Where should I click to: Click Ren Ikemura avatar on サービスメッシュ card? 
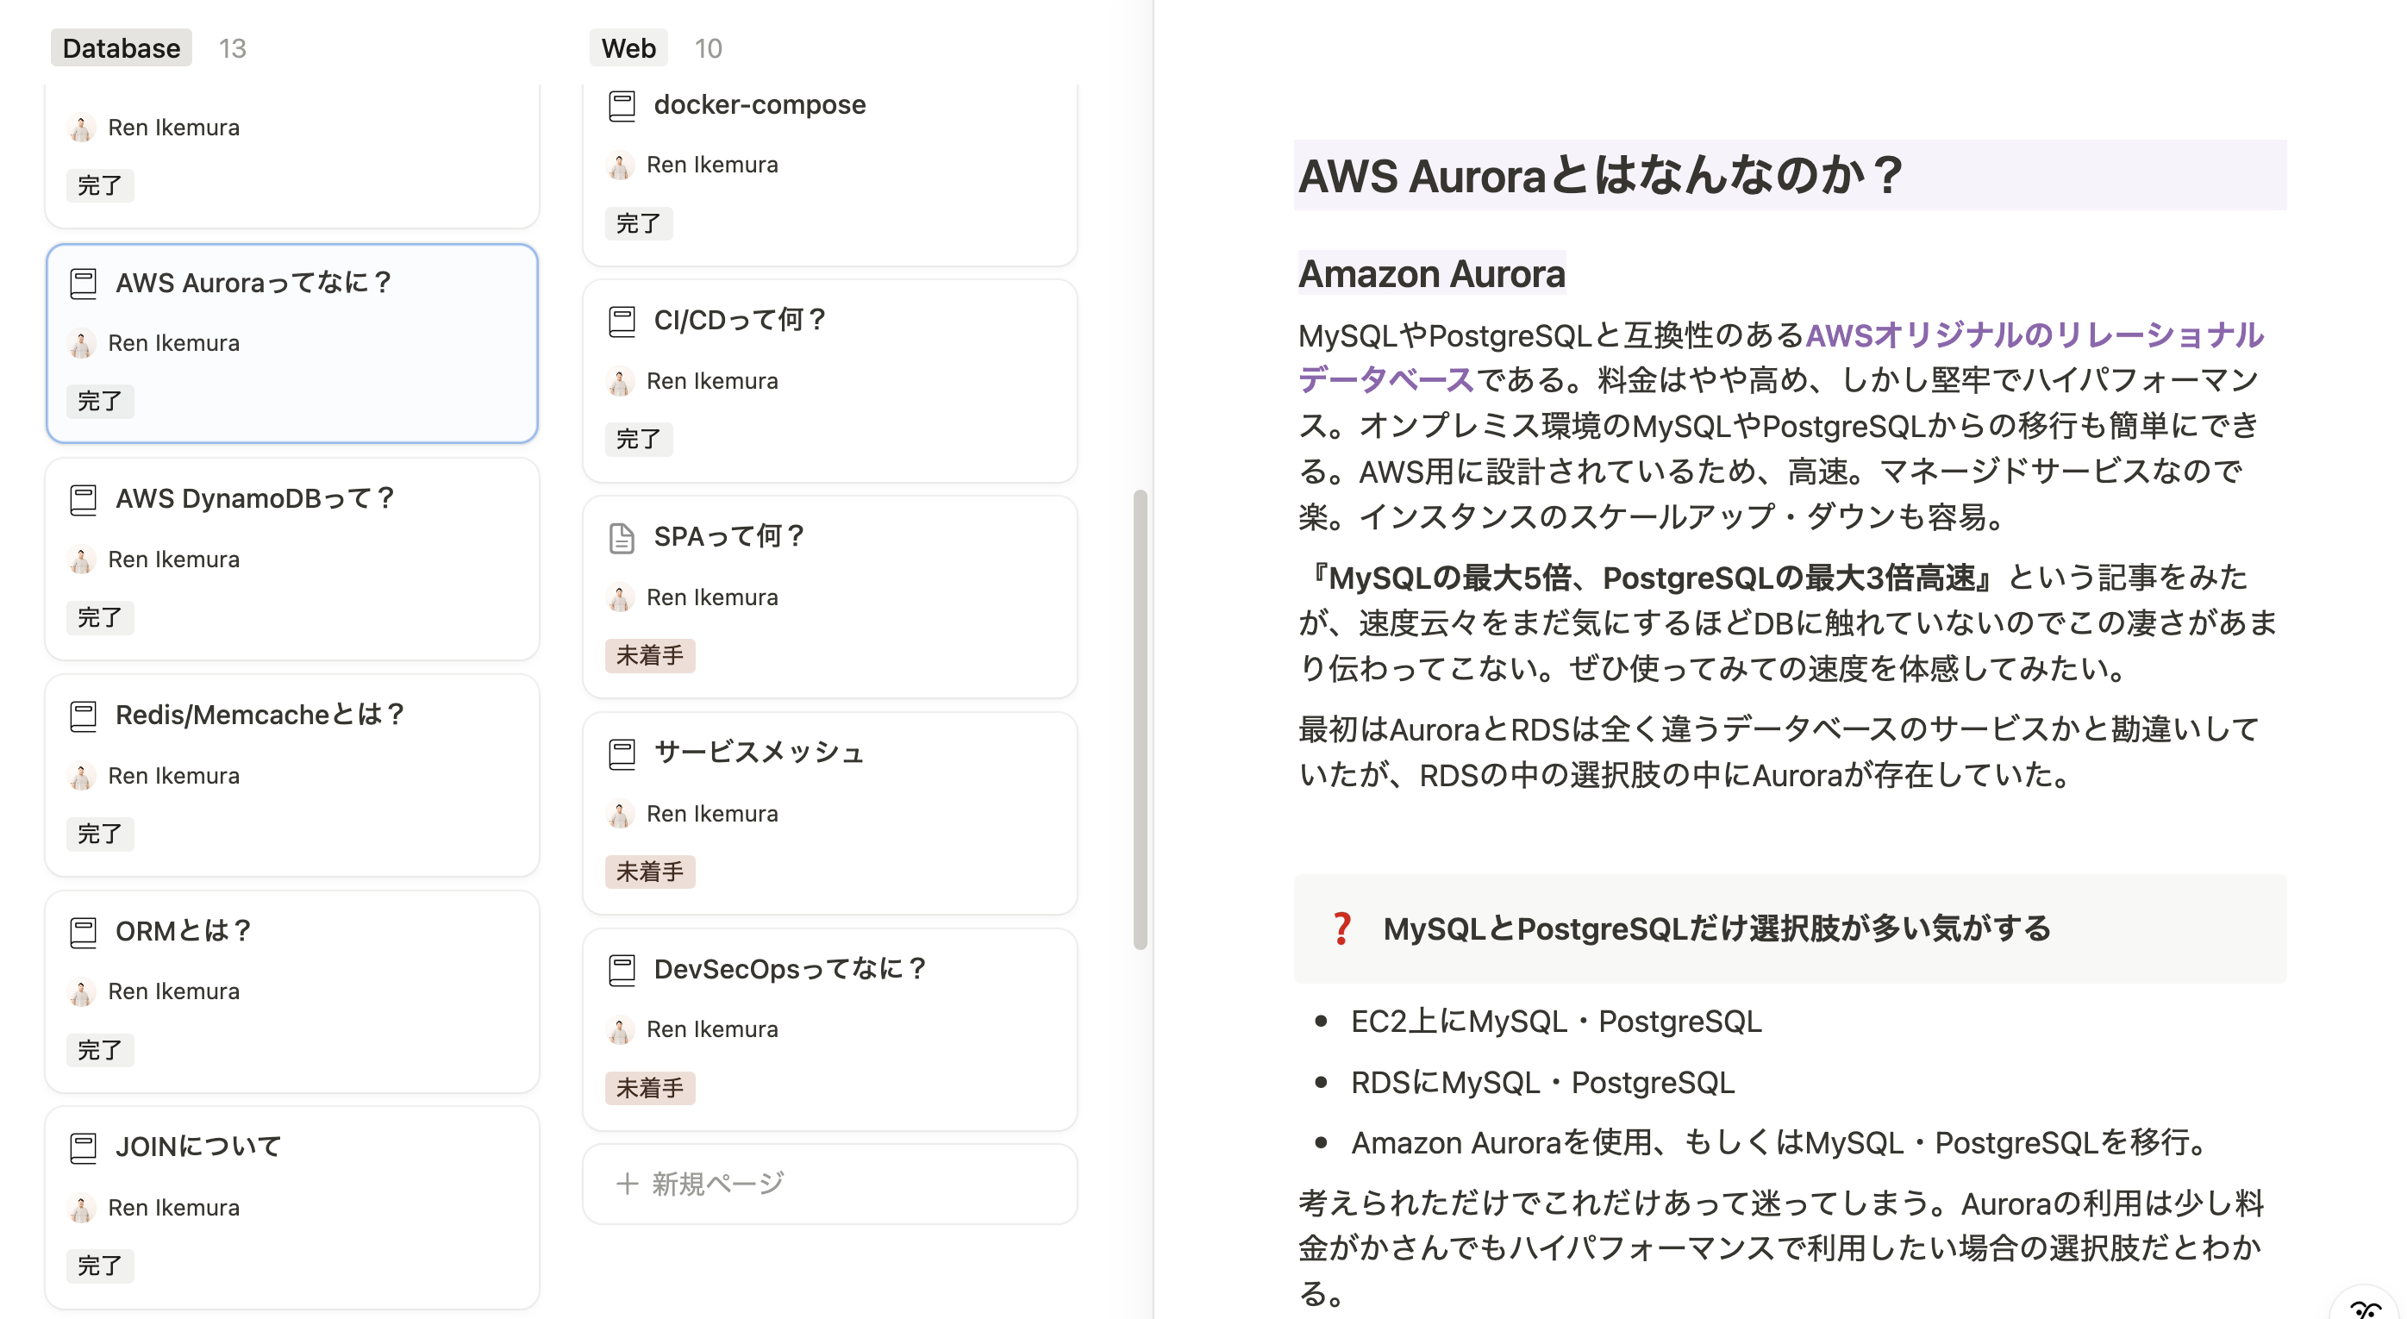point(620,814)
